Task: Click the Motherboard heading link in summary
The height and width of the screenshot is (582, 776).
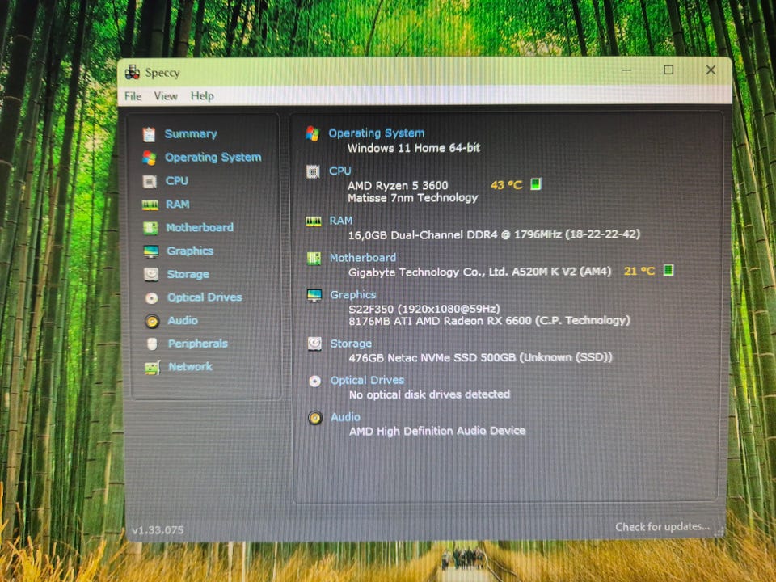Action: coord(363,257)
